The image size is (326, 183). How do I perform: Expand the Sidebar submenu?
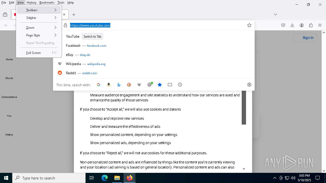(39, 18)
